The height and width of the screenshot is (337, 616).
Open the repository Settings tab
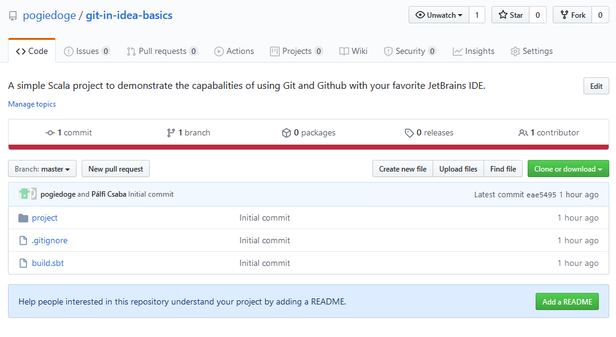tap(531, 51)
